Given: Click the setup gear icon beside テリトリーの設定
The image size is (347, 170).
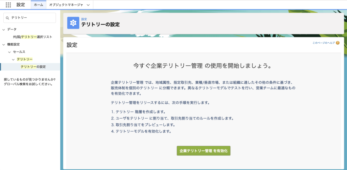Looking at the screenshot, I should pyautogui.click(x=73, y=23).
